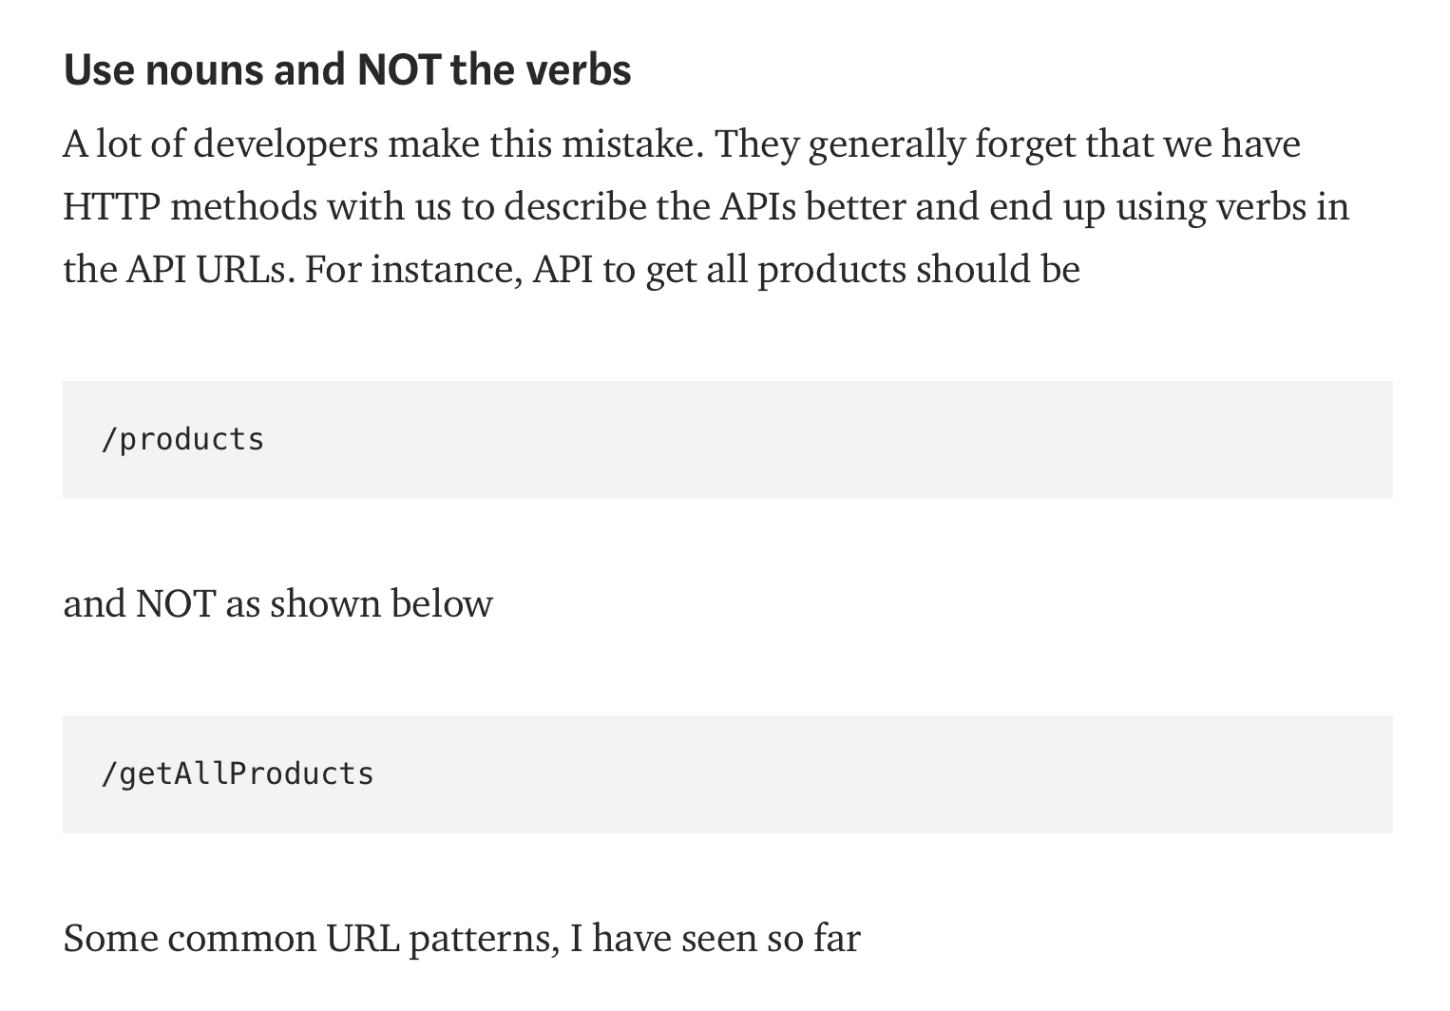Click the word "methods" after HTTP
Image resolution: width=1450 pixels, height=1011 pixels.
pos(244,207)
